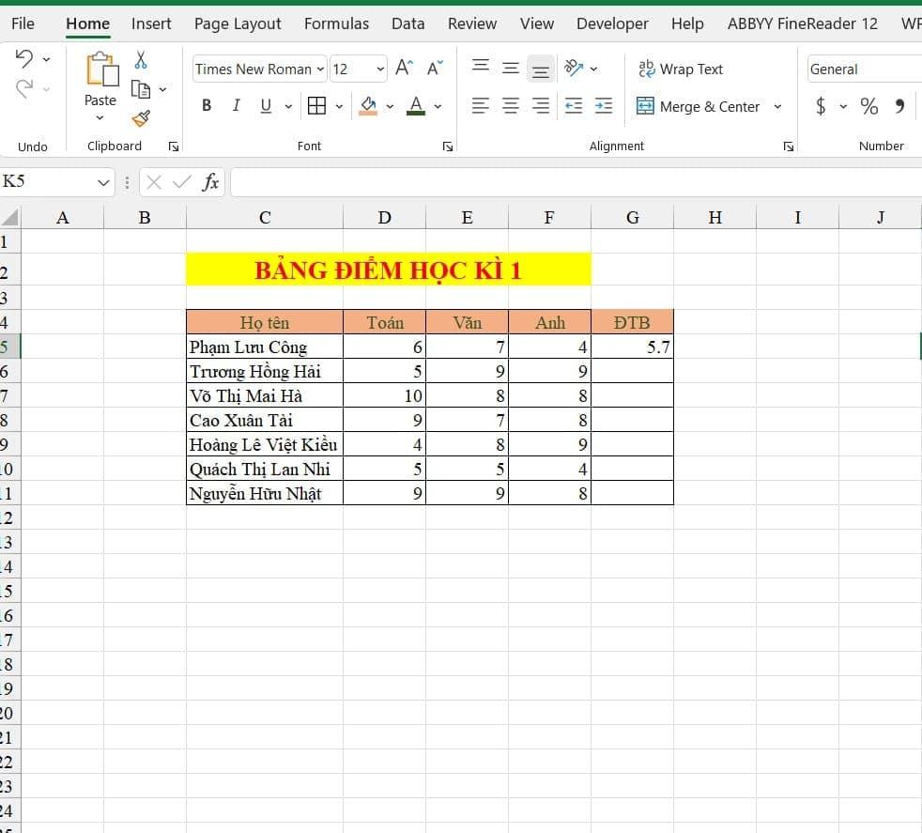The image size is (922, 833).
Task: Toggle Middle Align for cells
Action: coord(511,69)
